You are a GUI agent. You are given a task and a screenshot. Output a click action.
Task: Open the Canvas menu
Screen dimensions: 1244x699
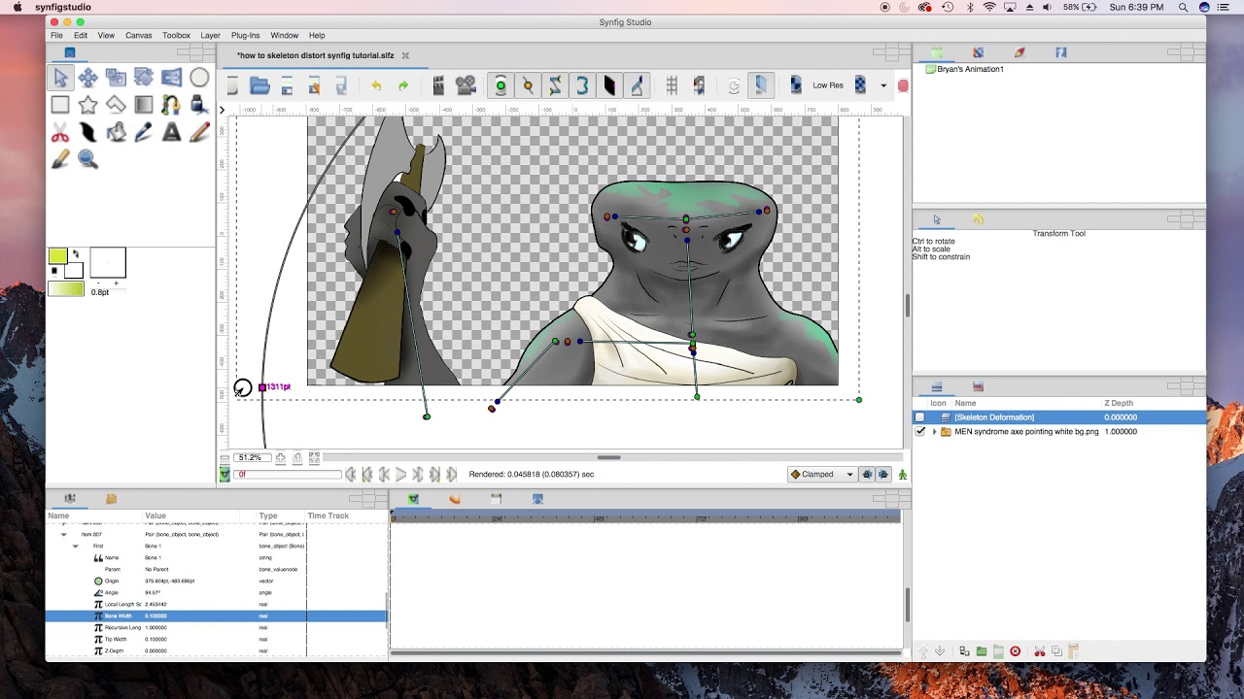[x=138, y=35]
